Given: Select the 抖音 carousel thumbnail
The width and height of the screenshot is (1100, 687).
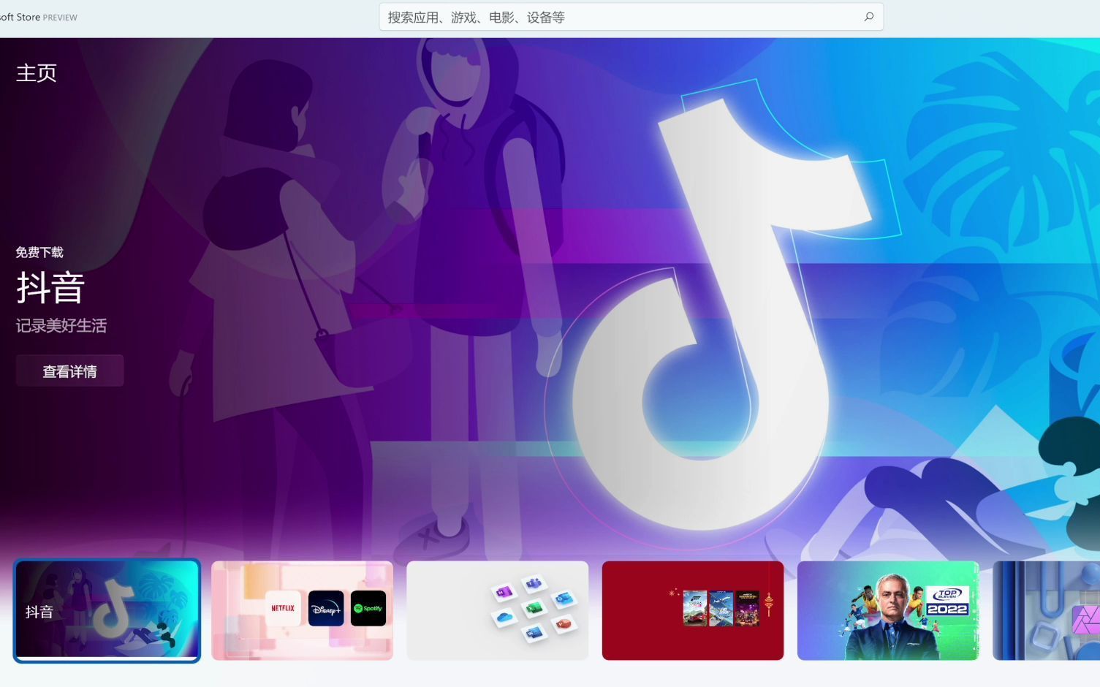Looking at the screenshot, I should click(107, 611).
